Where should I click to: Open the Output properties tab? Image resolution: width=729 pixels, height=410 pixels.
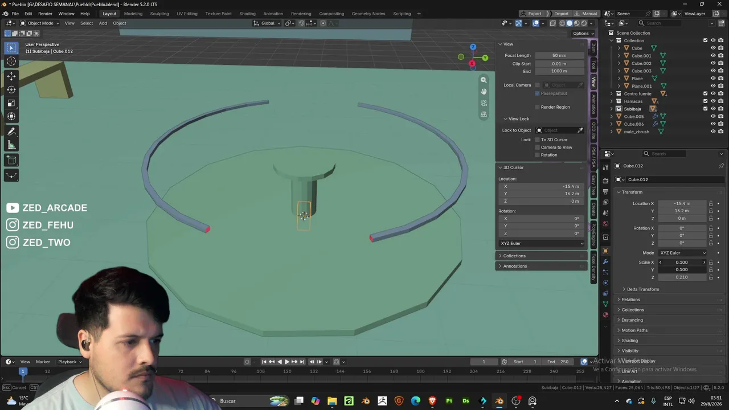pyautogui.click(x=605, y=192)
